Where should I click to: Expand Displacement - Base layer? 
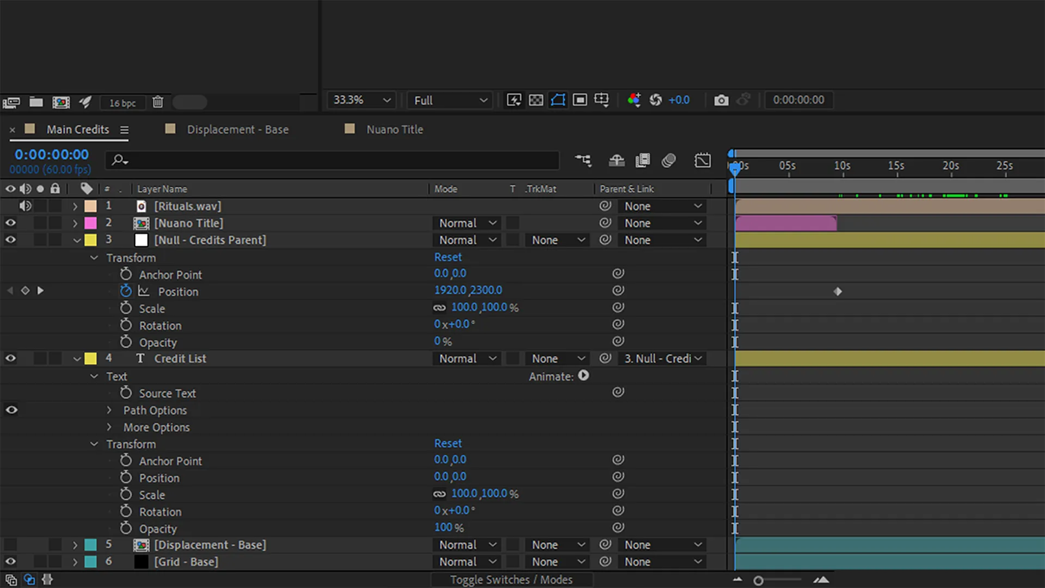(x=75, y=545)
